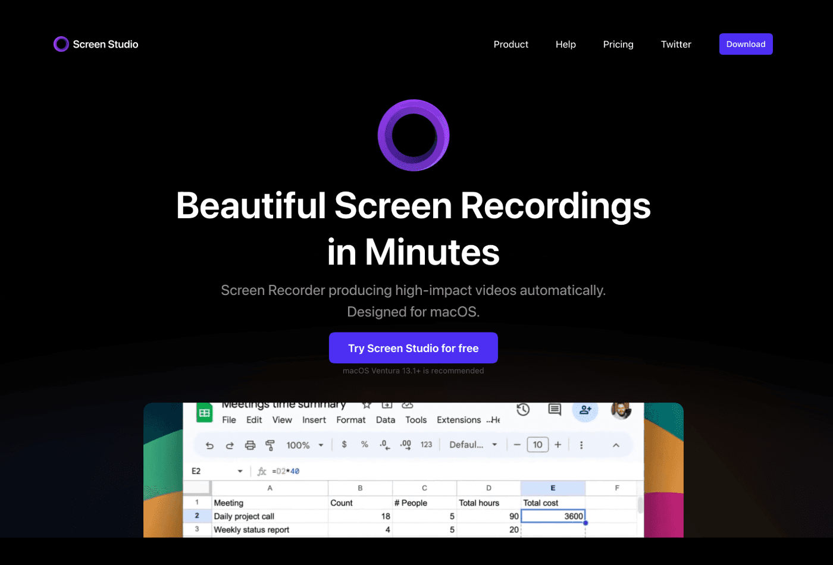Click the Try Screen Studio for free button
833x565 pixels.
pyautogui.click(x=413, y=348)
